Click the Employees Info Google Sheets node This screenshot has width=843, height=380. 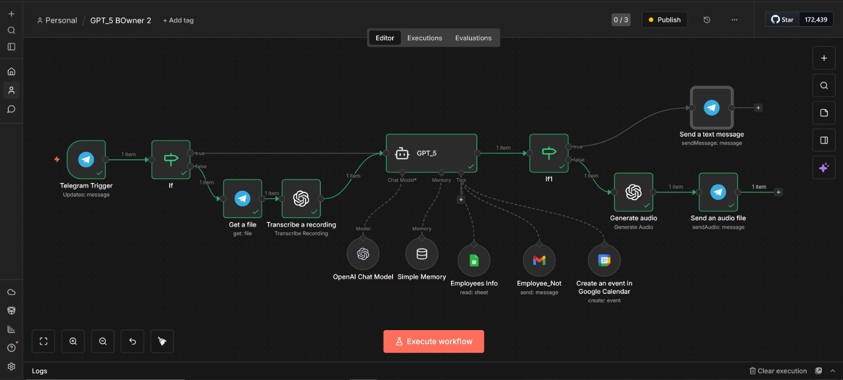[x=474, y=261]
